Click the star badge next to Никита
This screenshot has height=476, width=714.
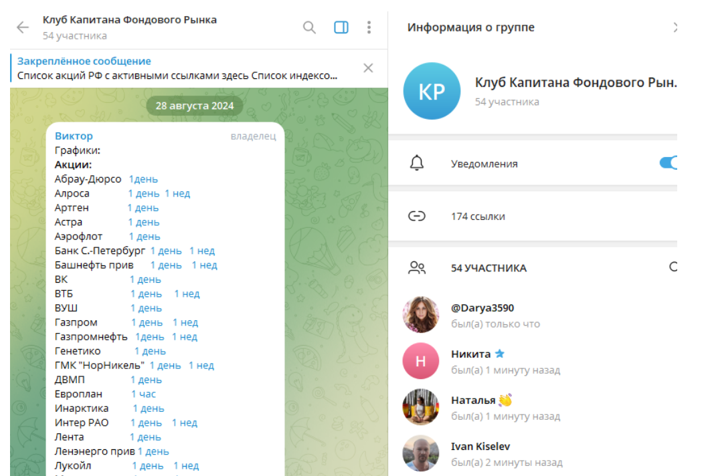click(499, 354)
